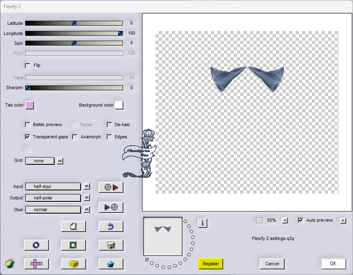Click the blue pentagon icon button
Viewport: 353px width, 275px height.
111,264
